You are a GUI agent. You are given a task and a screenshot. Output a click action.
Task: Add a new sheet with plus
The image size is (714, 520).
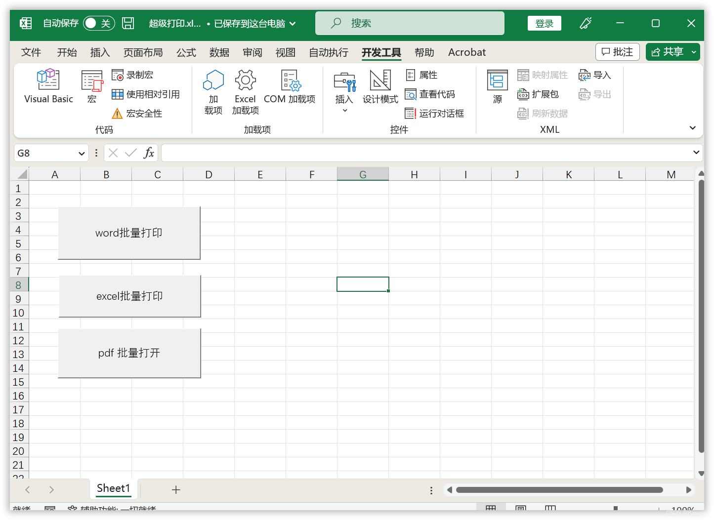click(176, 490)
